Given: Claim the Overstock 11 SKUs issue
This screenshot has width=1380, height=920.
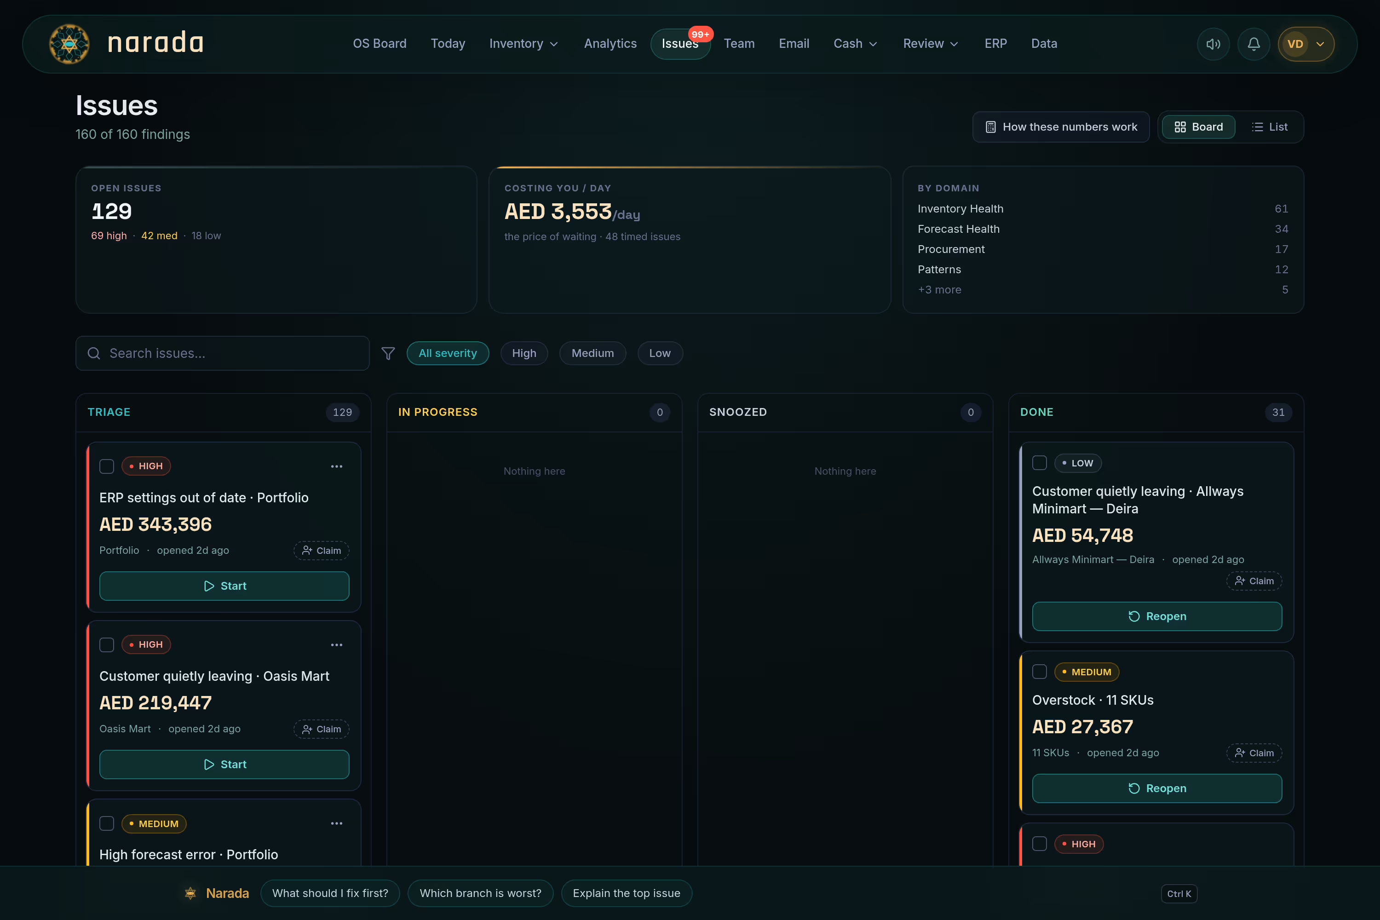Looking at the screenshot, I should (x=1254, y=753).
